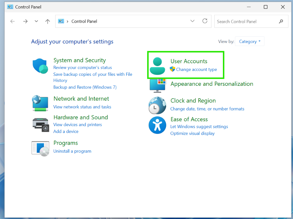Open the System and Security shield icon
This screenshot has height=219, width=293.
40,66
